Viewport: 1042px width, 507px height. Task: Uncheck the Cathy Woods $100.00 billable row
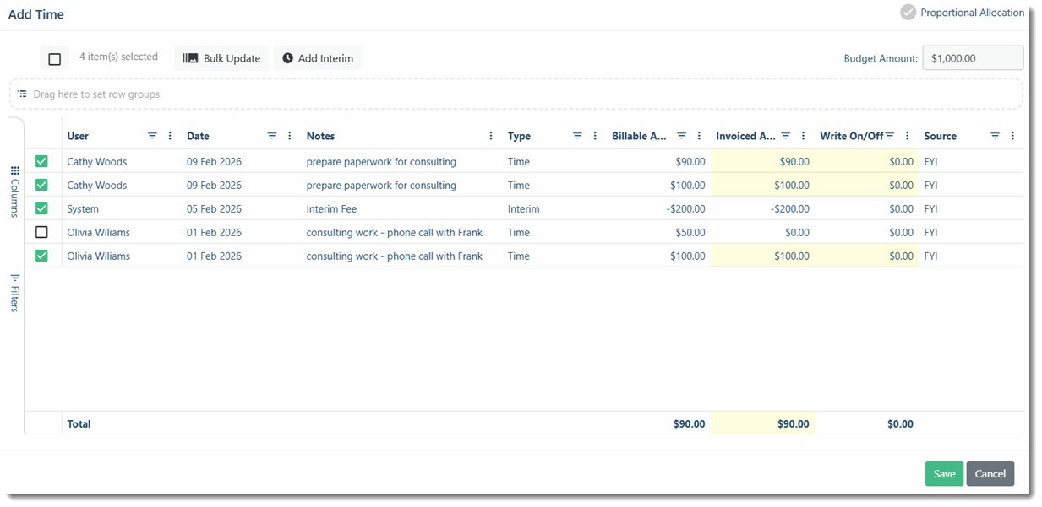(41, 185)
